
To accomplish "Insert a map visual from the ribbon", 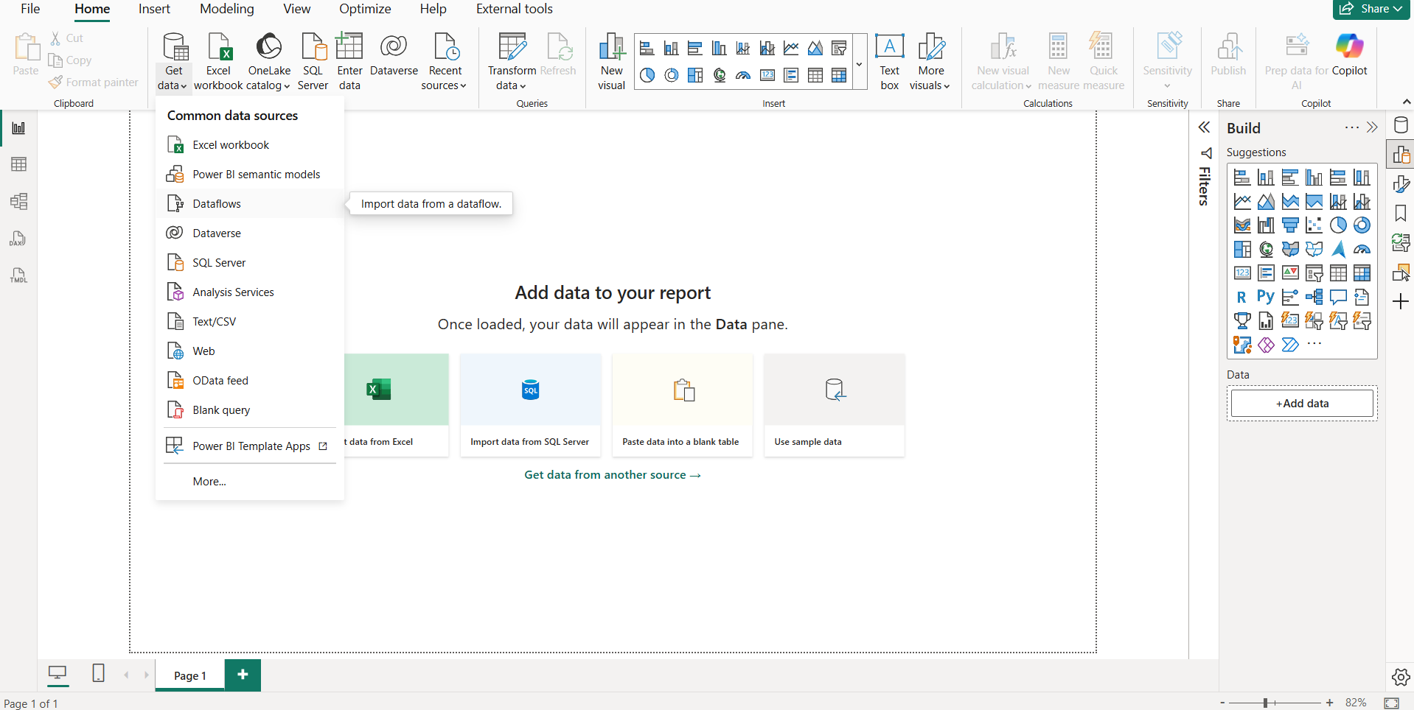I will 719,74.
